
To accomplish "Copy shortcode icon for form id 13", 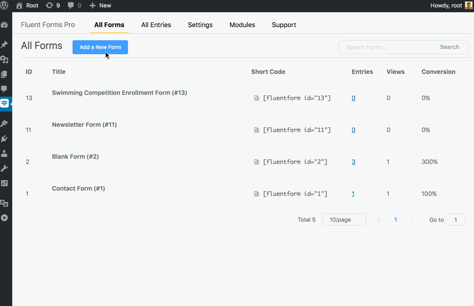I will pyautogui.click(x=256, y=98).
